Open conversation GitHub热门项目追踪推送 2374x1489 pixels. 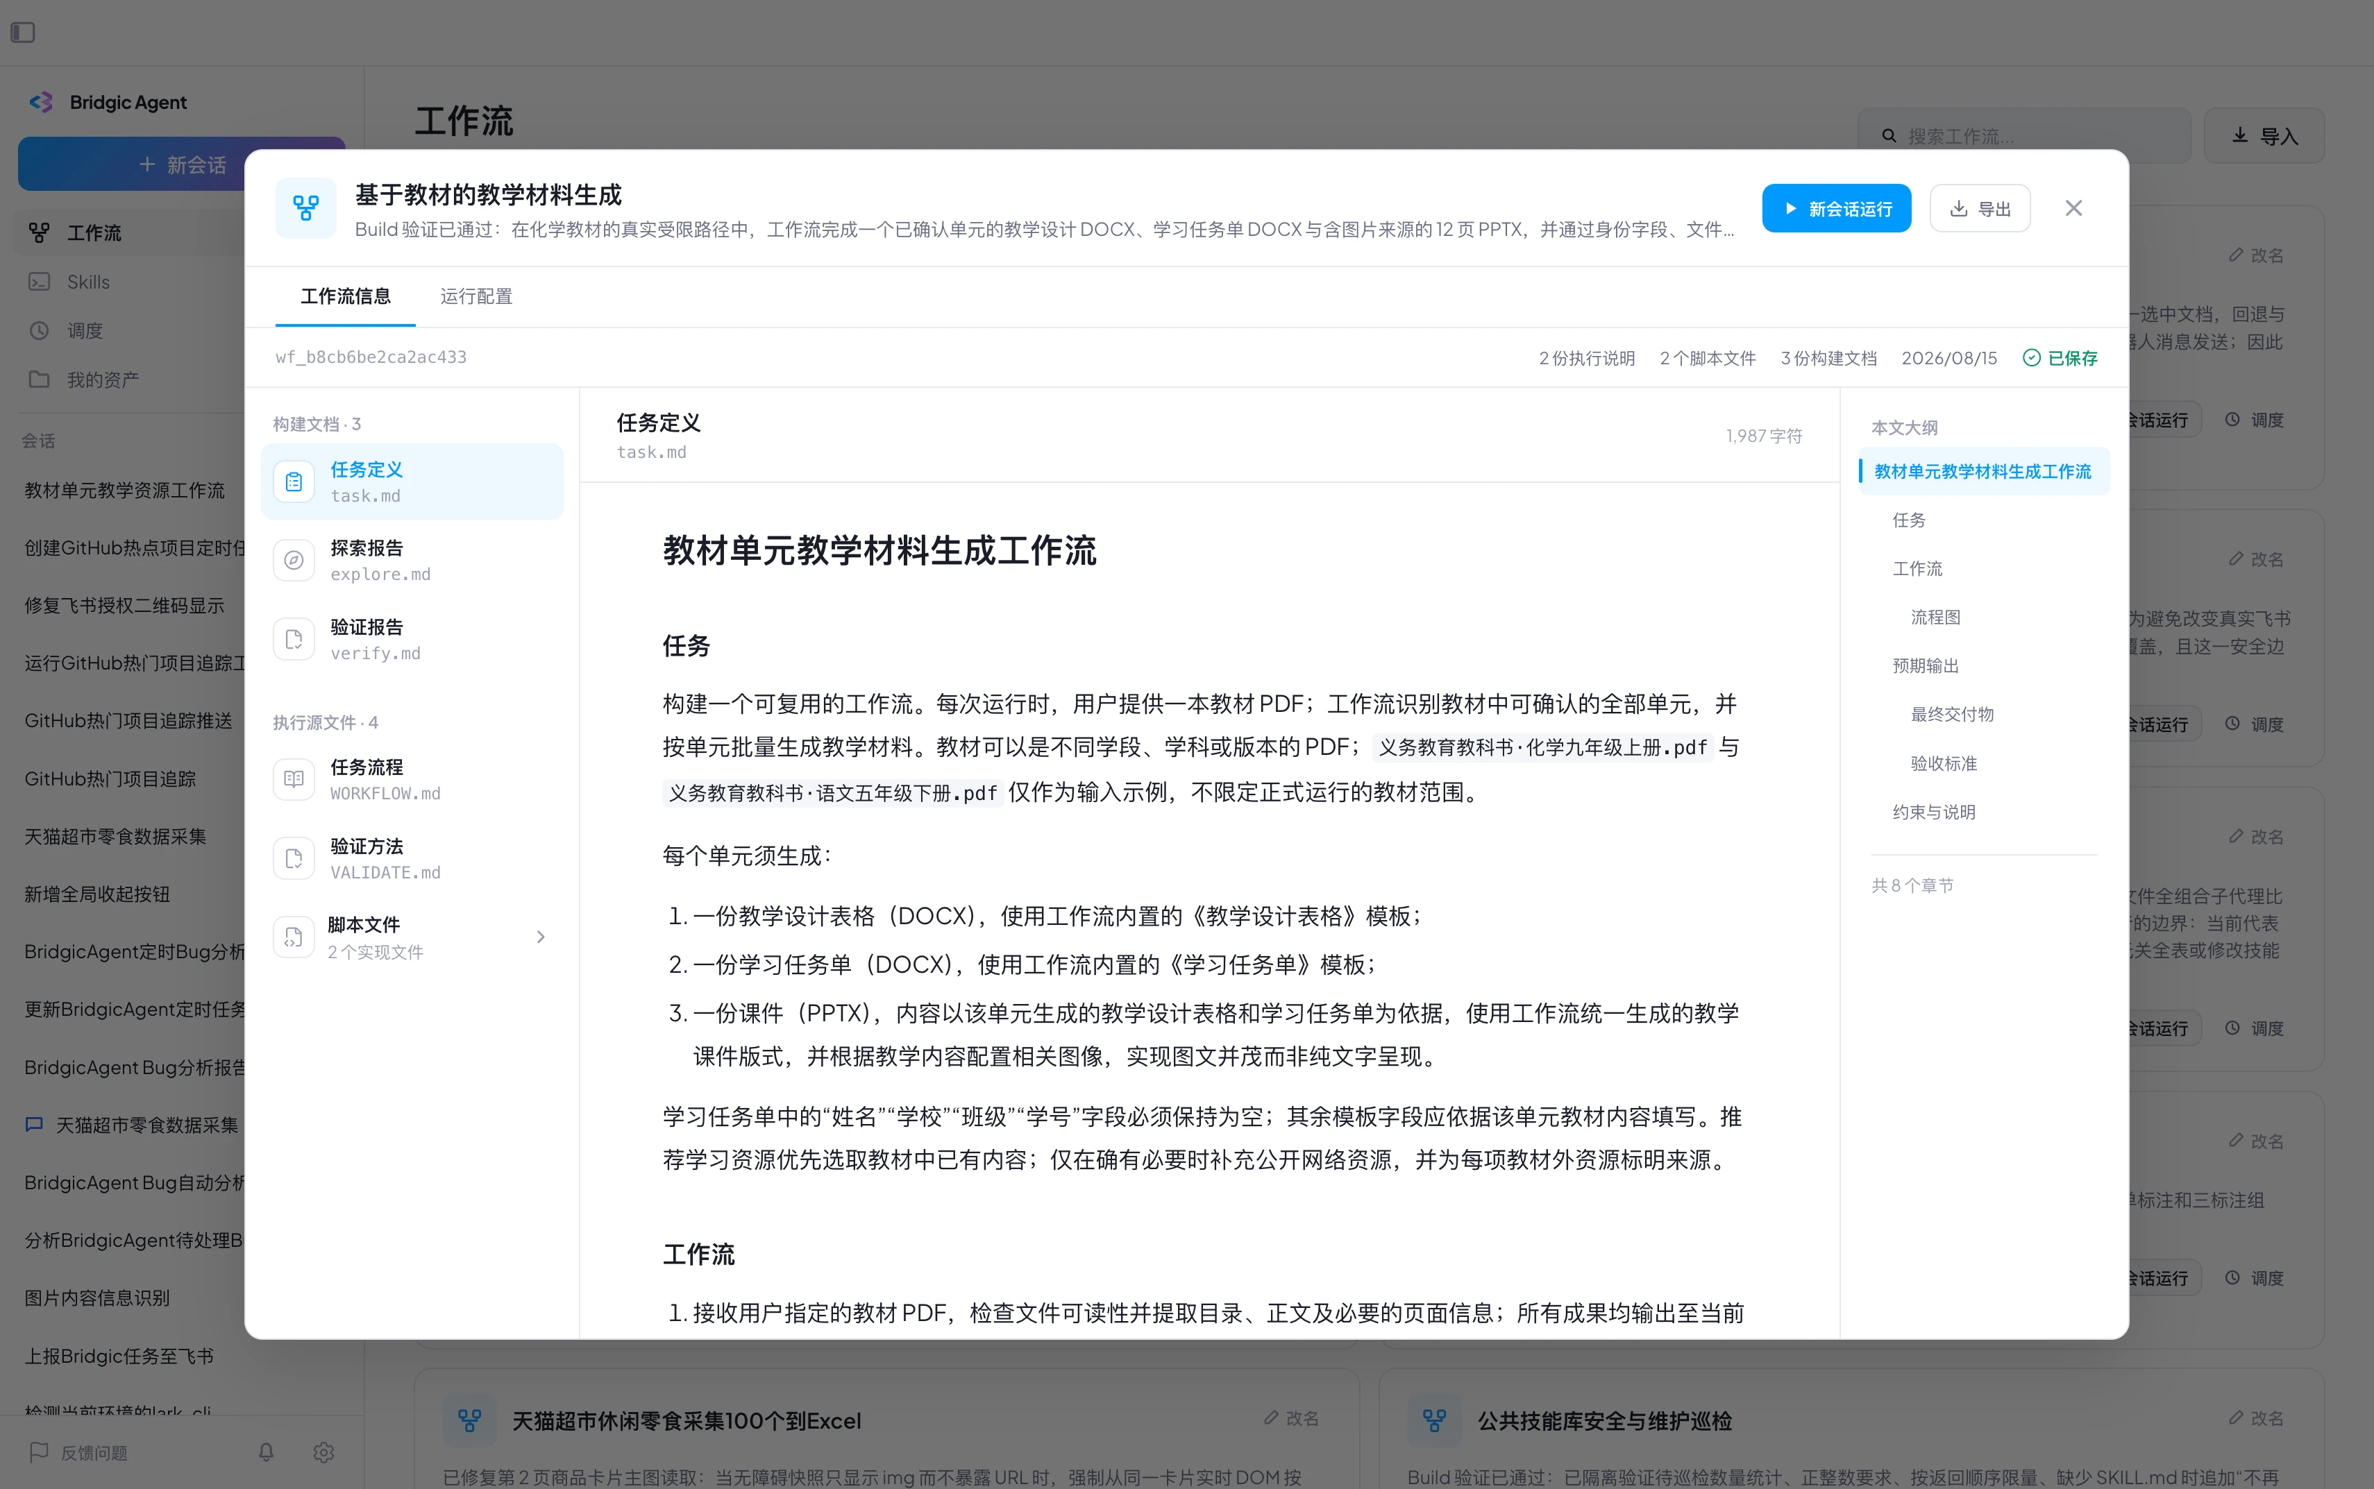(129, 720)
